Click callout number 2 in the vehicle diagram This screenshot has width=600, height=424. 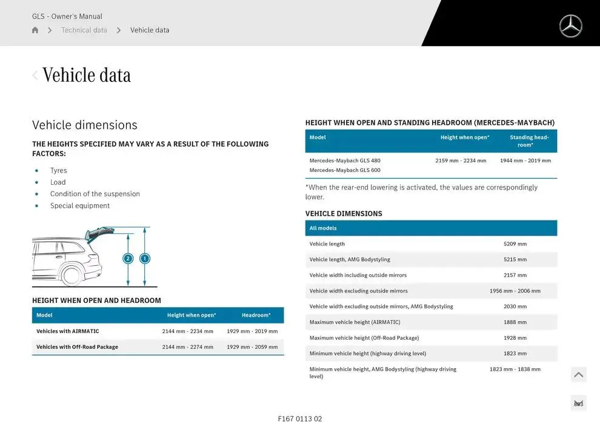128,259
